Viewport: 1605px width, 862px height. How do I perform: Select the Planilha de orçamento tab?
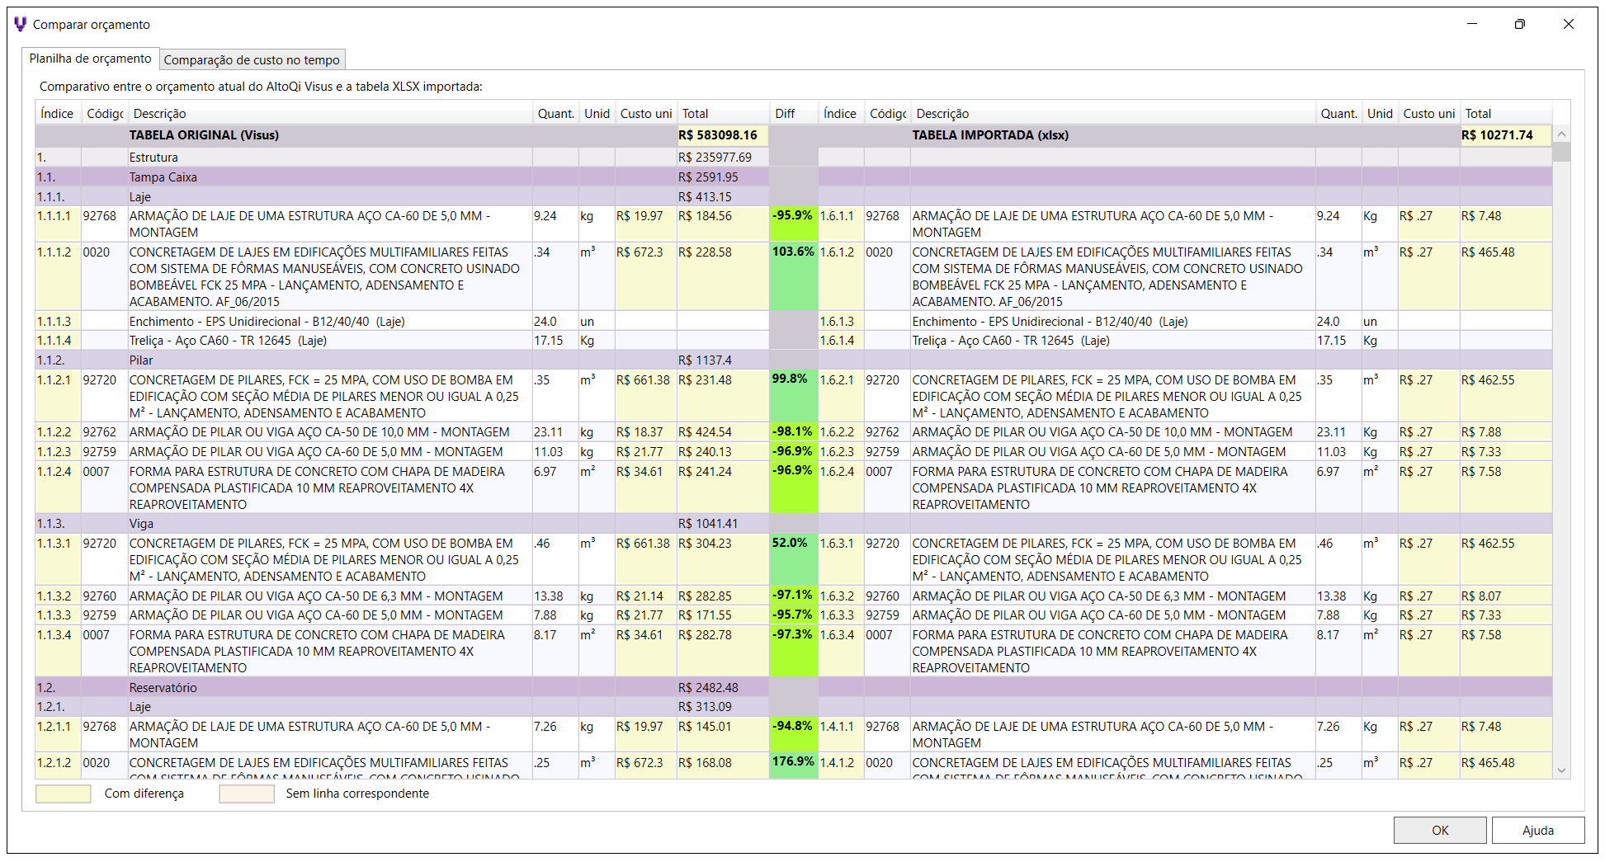pyautogui.click(x=90, y=59)
